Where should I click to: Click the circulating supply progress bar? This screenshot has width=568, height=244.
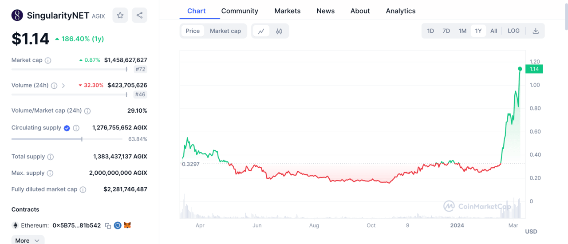click(x=67, y=139)
